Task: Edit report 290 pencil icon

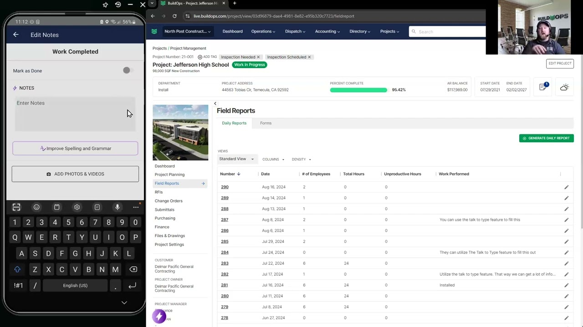Action: tap(567, 187)
